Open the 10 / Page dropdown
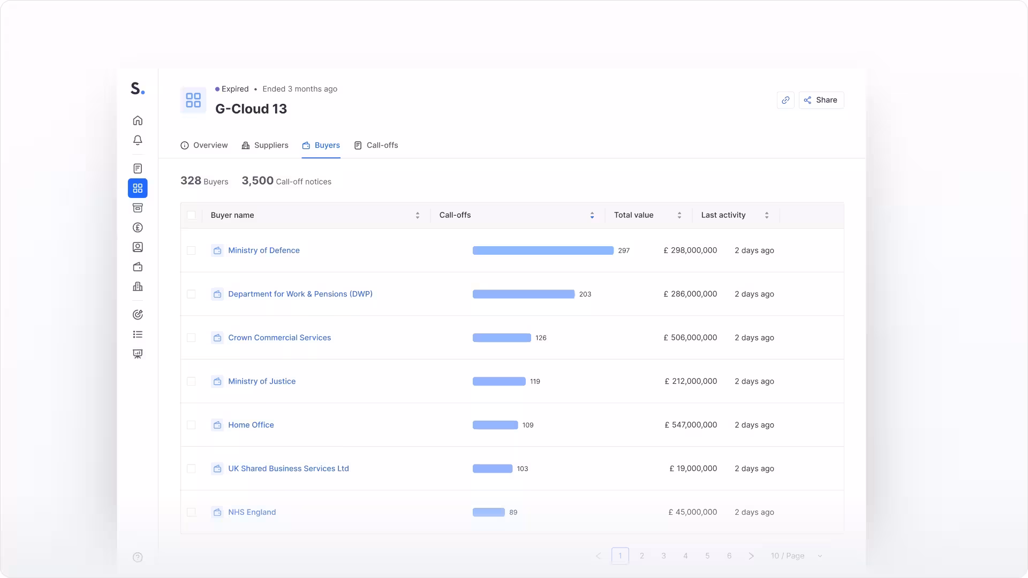Image resolution: width=1028 pixels, height=578 pixels. point(796,556)
